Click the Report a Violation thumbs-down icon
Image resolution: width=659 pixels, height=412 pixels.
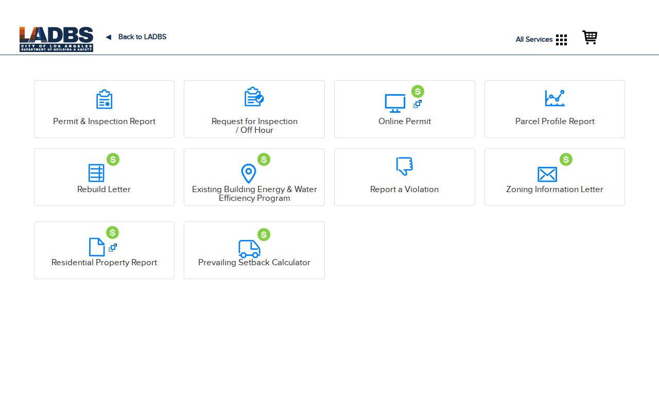pos(405,166)
